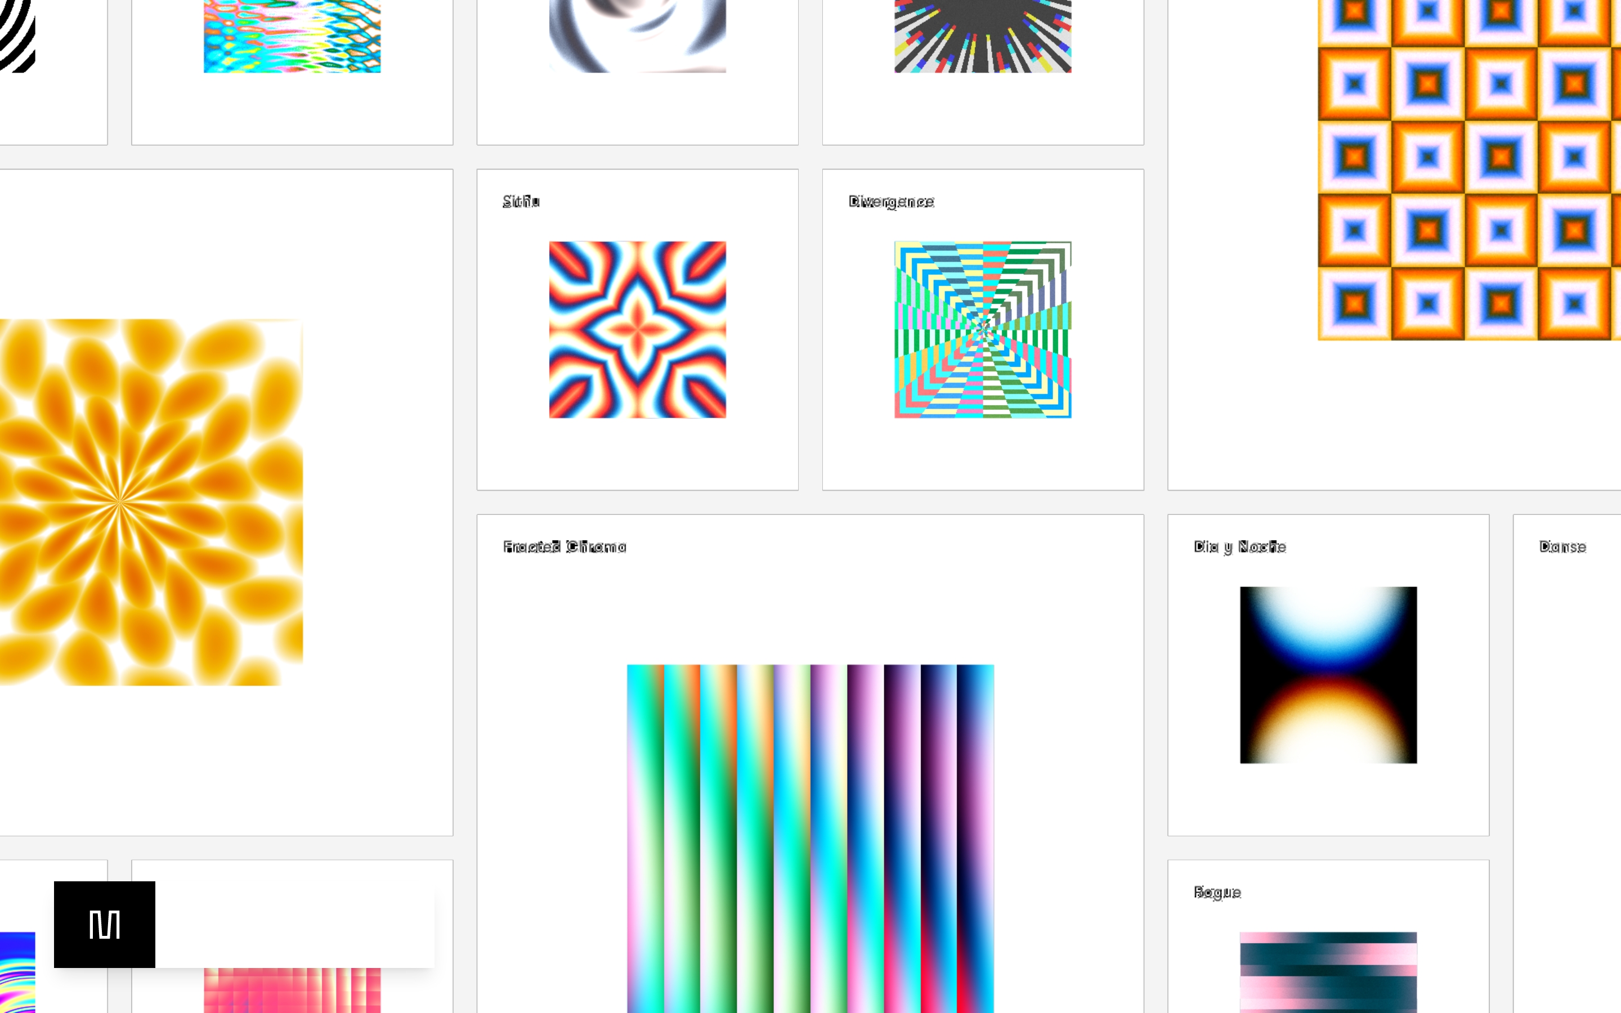Open the grey swirl artwork thumbnail

[x=637, y=36]
